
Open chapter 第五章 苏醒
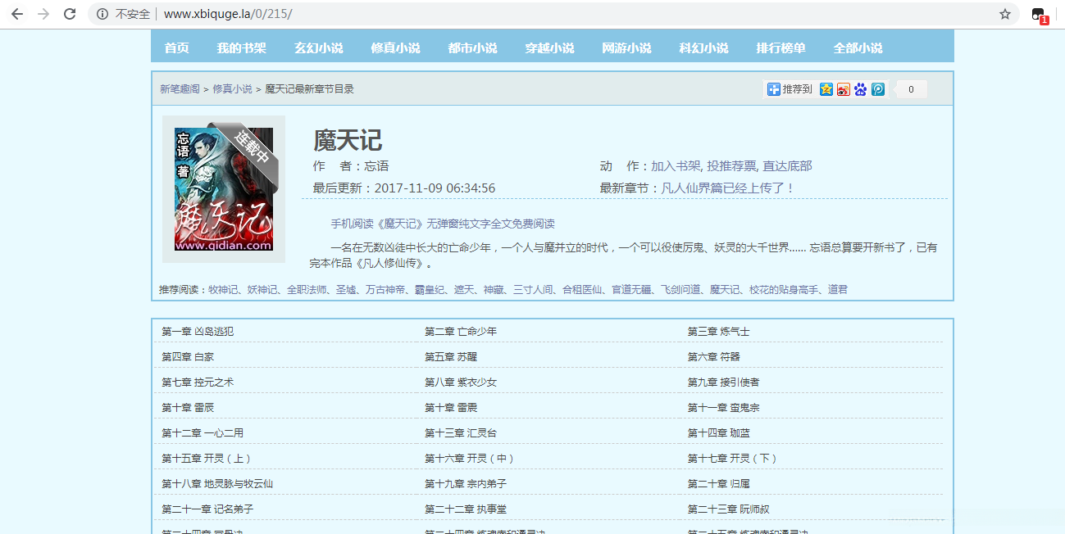point(451,357)
